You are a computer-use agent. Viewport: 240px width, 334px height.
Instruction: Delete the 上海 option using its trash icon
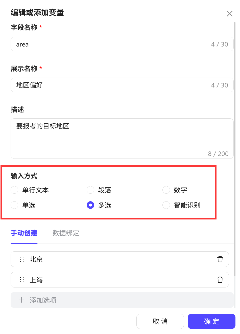click(x=220, y=280)
